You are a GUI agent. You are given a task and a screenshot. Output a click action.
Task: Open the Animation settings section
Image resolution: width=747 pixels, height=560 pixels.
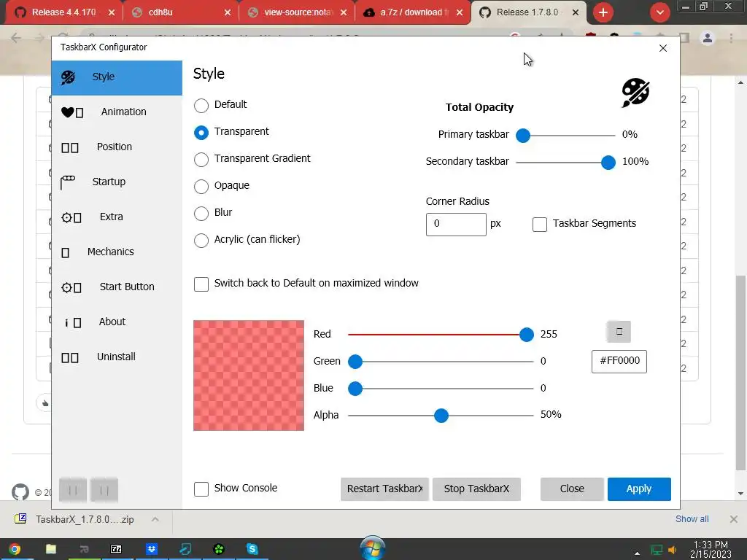(x=117, y=112)
